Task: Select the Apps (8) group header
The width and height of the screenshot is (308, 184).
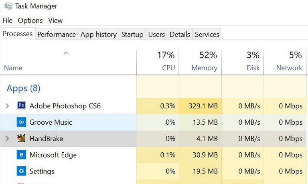Action: pos(24,88)
